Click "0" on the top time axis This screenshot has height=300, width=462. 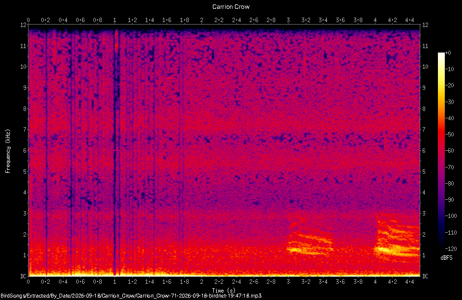click(29, 20)
